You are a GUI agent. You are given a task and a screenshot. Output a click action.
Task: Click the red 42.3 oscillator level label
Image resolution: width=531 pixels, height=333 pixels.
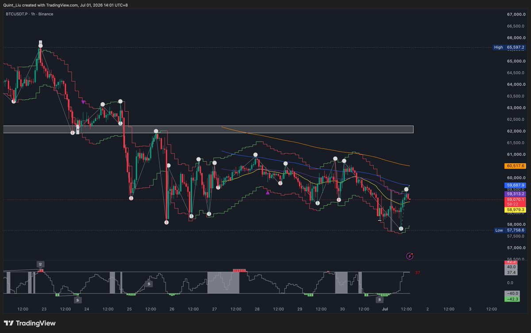[x=512, y=262]
